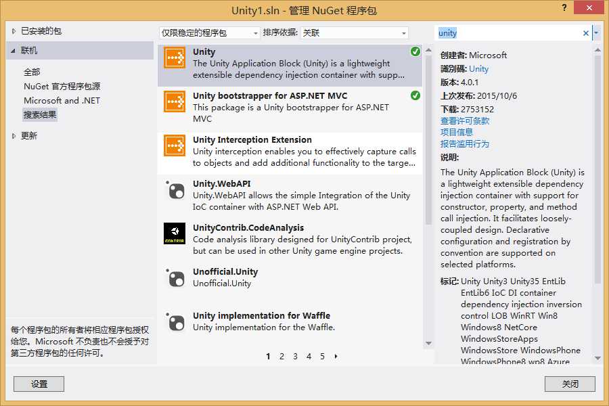Click the Unity implementation for Waffle icon

tap(175, 321)
